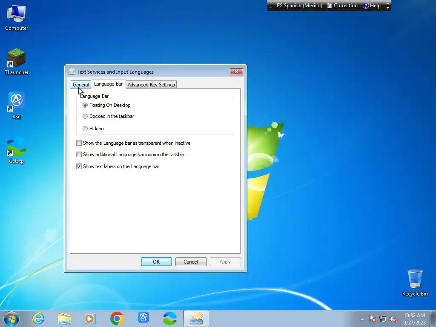Click the OK button
The height and width of the screenshot is (327, 436).
[156, 262]
